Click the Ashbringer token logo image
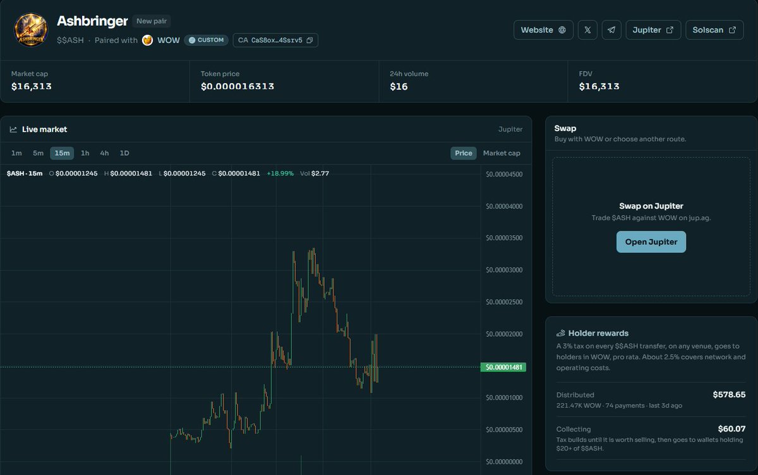758x475 pixels. [31, 30]
